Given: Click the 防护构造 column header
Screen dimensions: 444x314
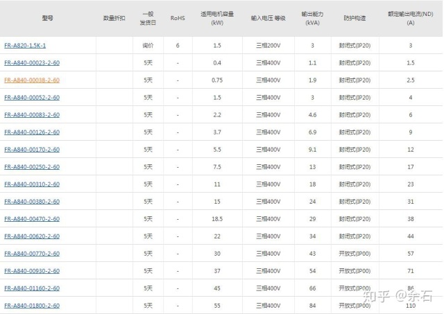Looking at the screenshot, I should pos(355,18).
